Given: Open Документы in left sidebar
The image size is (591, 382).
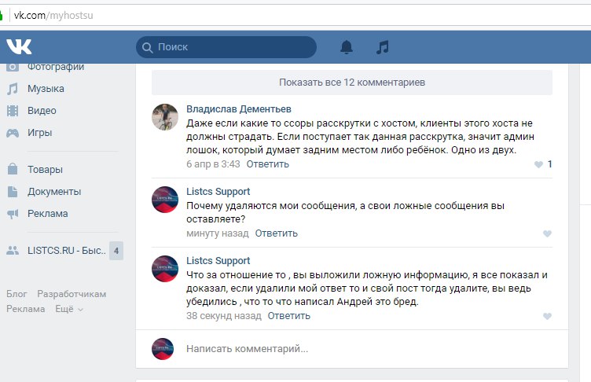Looking at the screenshot, I should point(54,192).
